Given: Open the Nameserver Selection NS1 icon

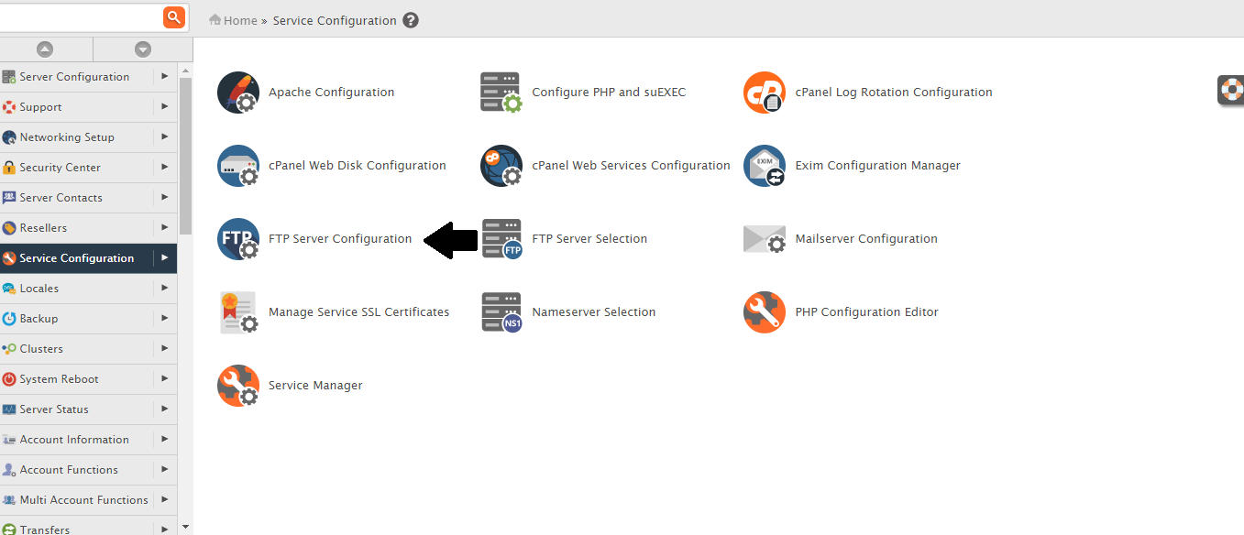Looking at the screenshot, I should (501, 312).
